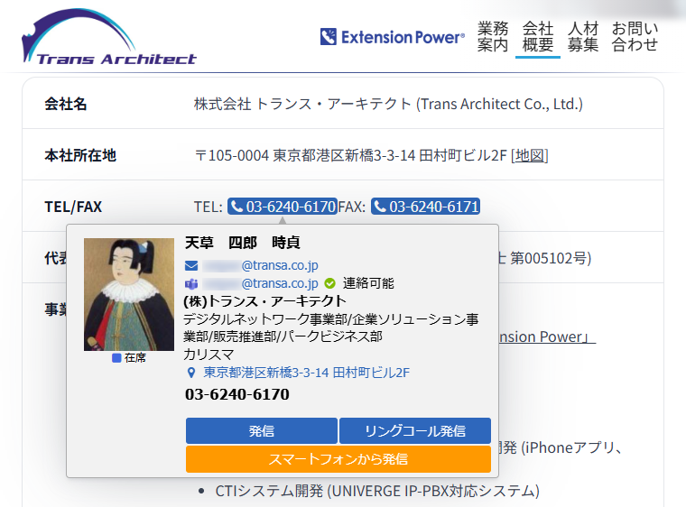Click the portrait photo of 天草 四郎 時貞
This screenshot has width=686, height=507.
coord(129,294)
